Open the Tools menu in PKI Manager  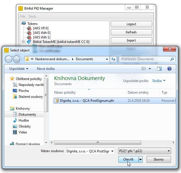[32, 16]
